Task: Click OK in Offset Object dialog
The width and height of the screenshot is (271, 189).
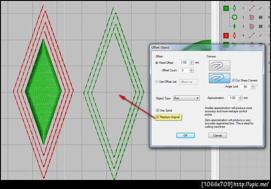Action: click(186, 135)
